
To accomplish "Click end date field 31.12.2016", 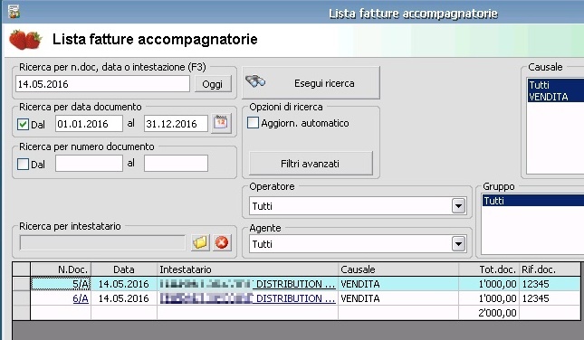I will tap(176, 124).
